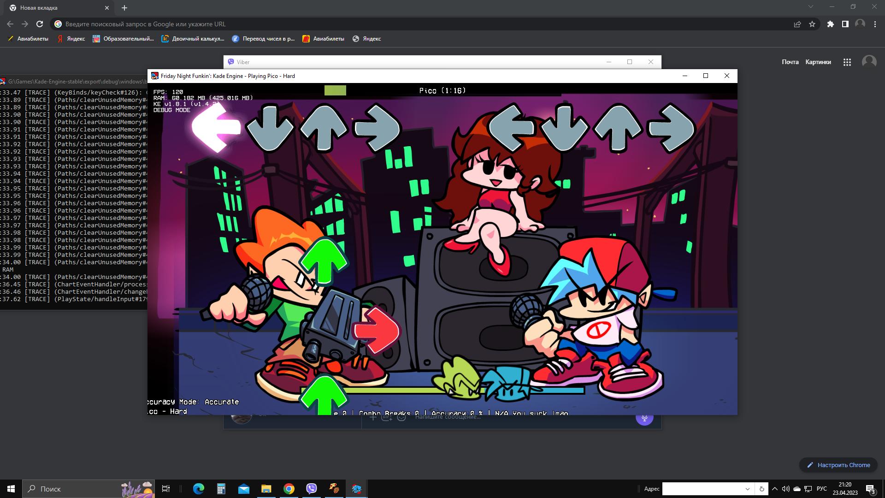Open the Google apps grid
This screenshot has height=498, width=885.
tap(847, 62)
